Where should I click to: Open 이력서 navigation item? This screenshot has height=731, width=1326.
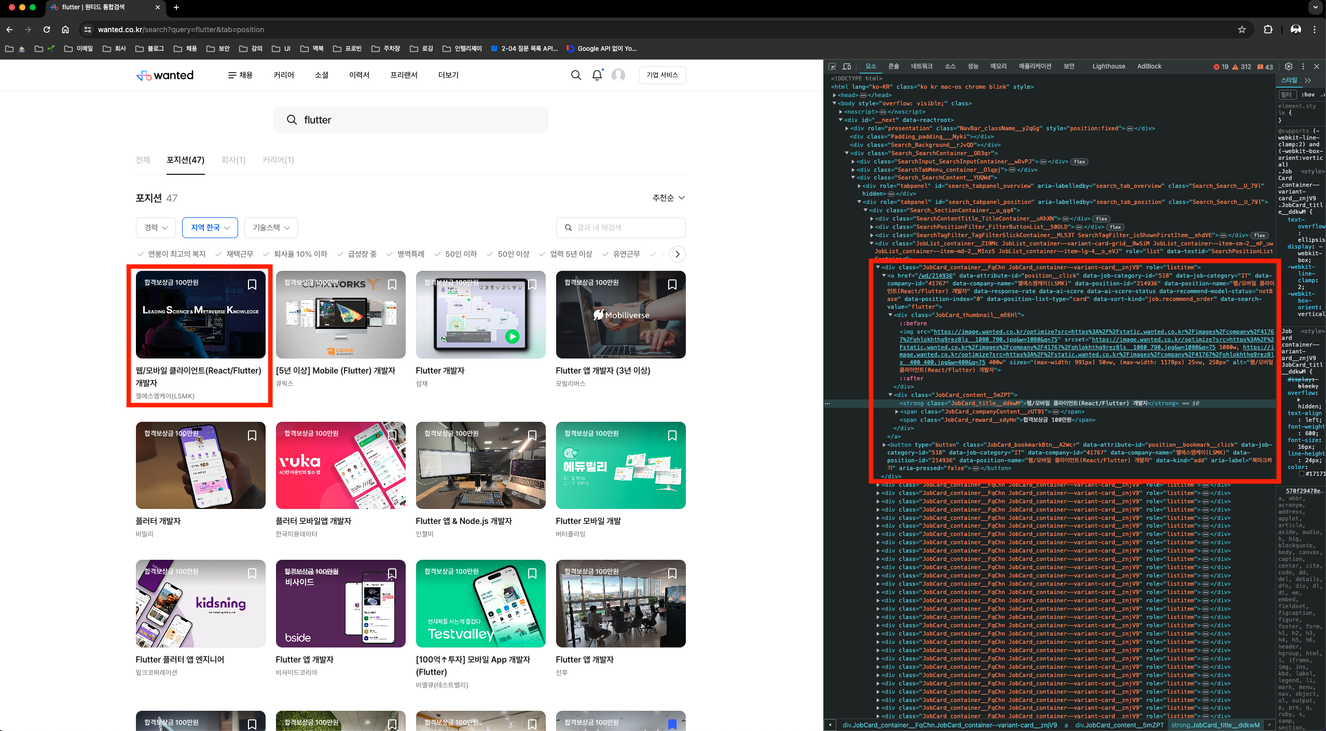point(360,75)
